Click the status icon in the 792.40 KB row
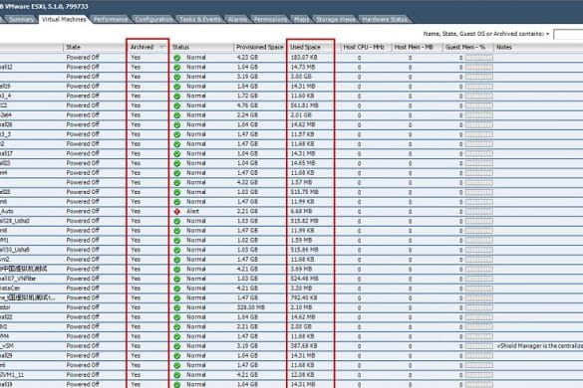The image size is (583, 388). [177, 298]
